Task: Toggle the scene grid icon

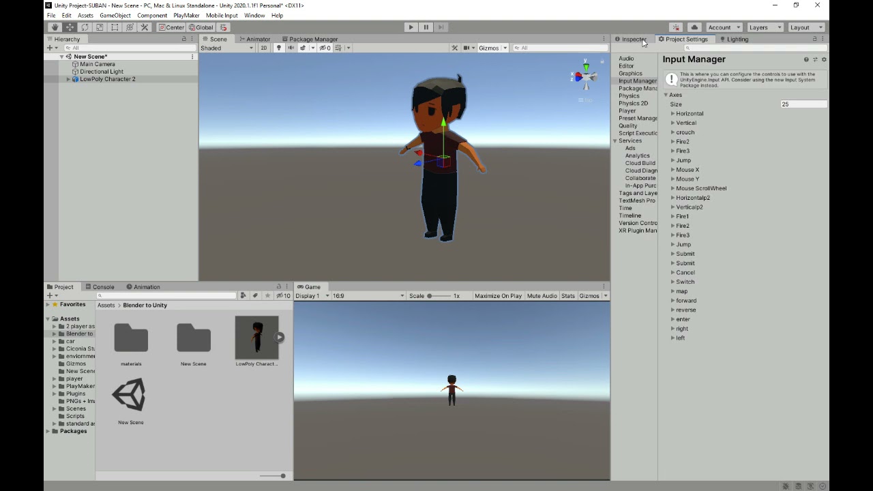Action: (339, 48)
